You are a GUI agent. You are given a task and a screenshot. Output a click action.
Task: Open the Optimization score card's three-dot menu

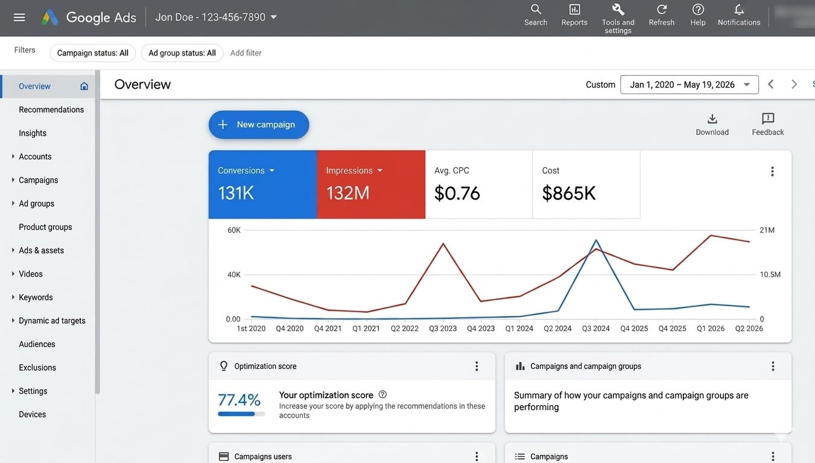point(477,366)
